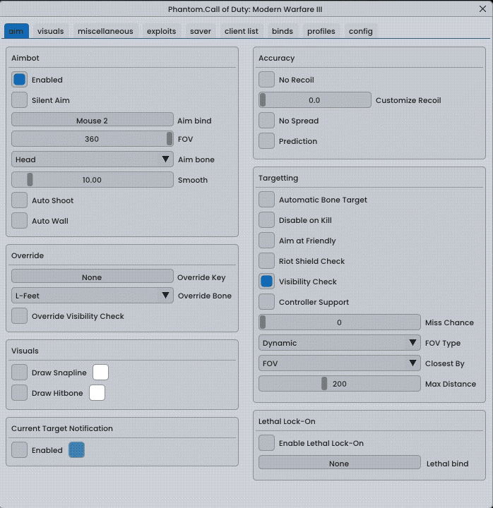Expand the Closest By dropdown
Screen dimensions: 493x508
[x=340, y=363]
